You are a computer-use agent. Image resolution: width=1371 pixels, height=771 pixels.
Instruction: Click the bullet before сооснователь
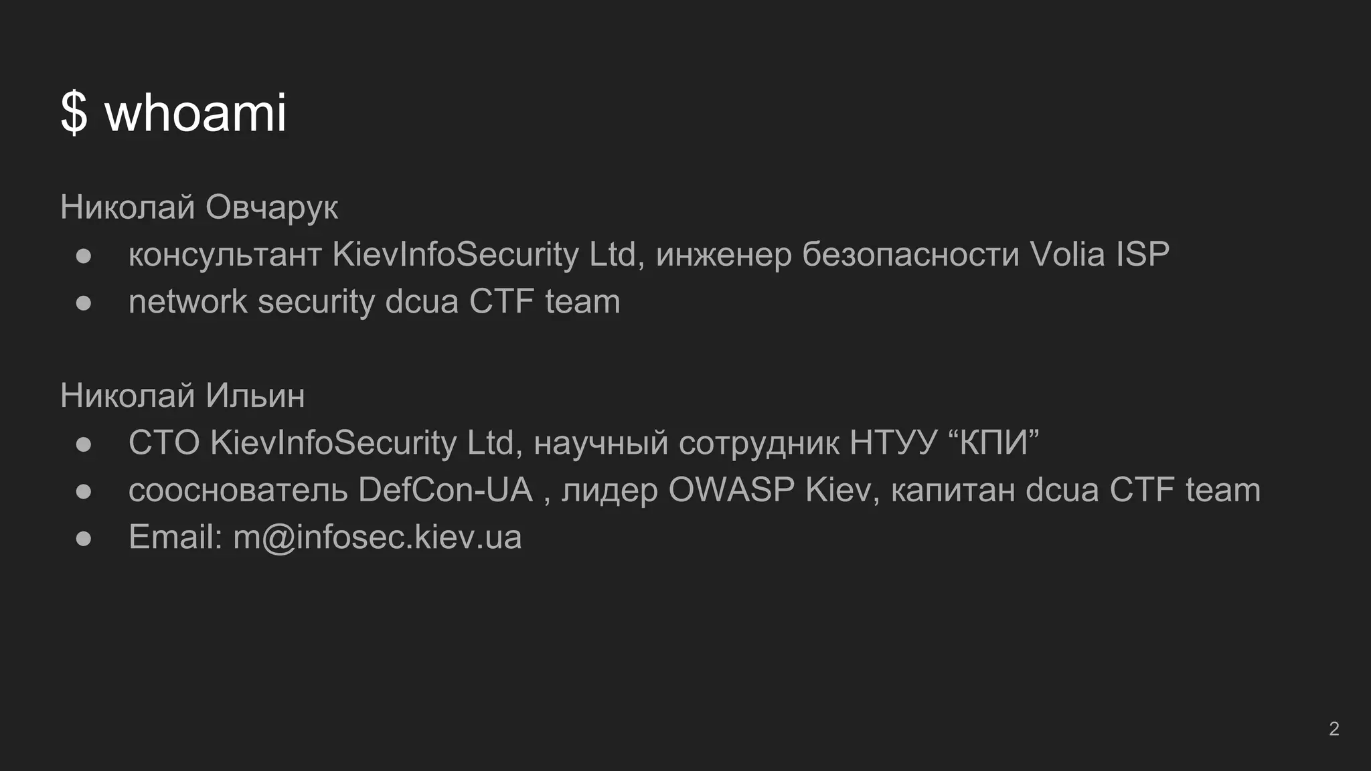tap(84, 492)
